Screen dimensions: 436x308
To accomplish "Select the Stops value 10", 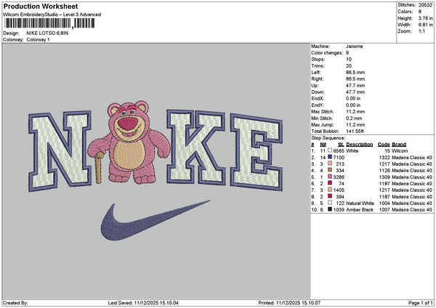I will point(349,60).
